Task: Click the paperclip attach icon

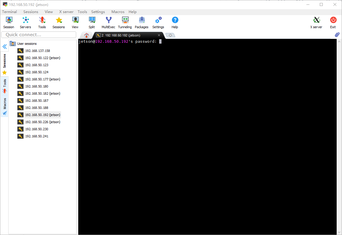Action: click(337, 35)
